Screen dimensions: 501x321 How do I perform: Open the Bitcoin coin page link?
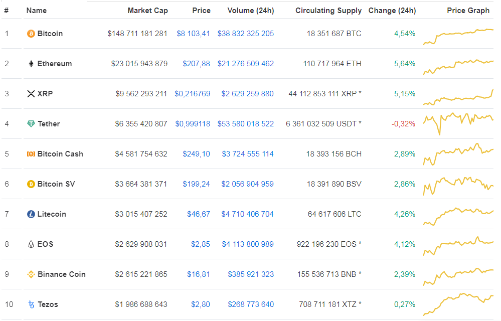click(x=50, y=34)
